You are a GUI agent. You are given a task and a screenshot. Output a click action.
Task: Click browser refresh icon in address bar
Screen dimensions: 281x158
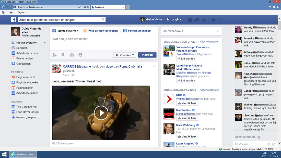tap(88, 7)
